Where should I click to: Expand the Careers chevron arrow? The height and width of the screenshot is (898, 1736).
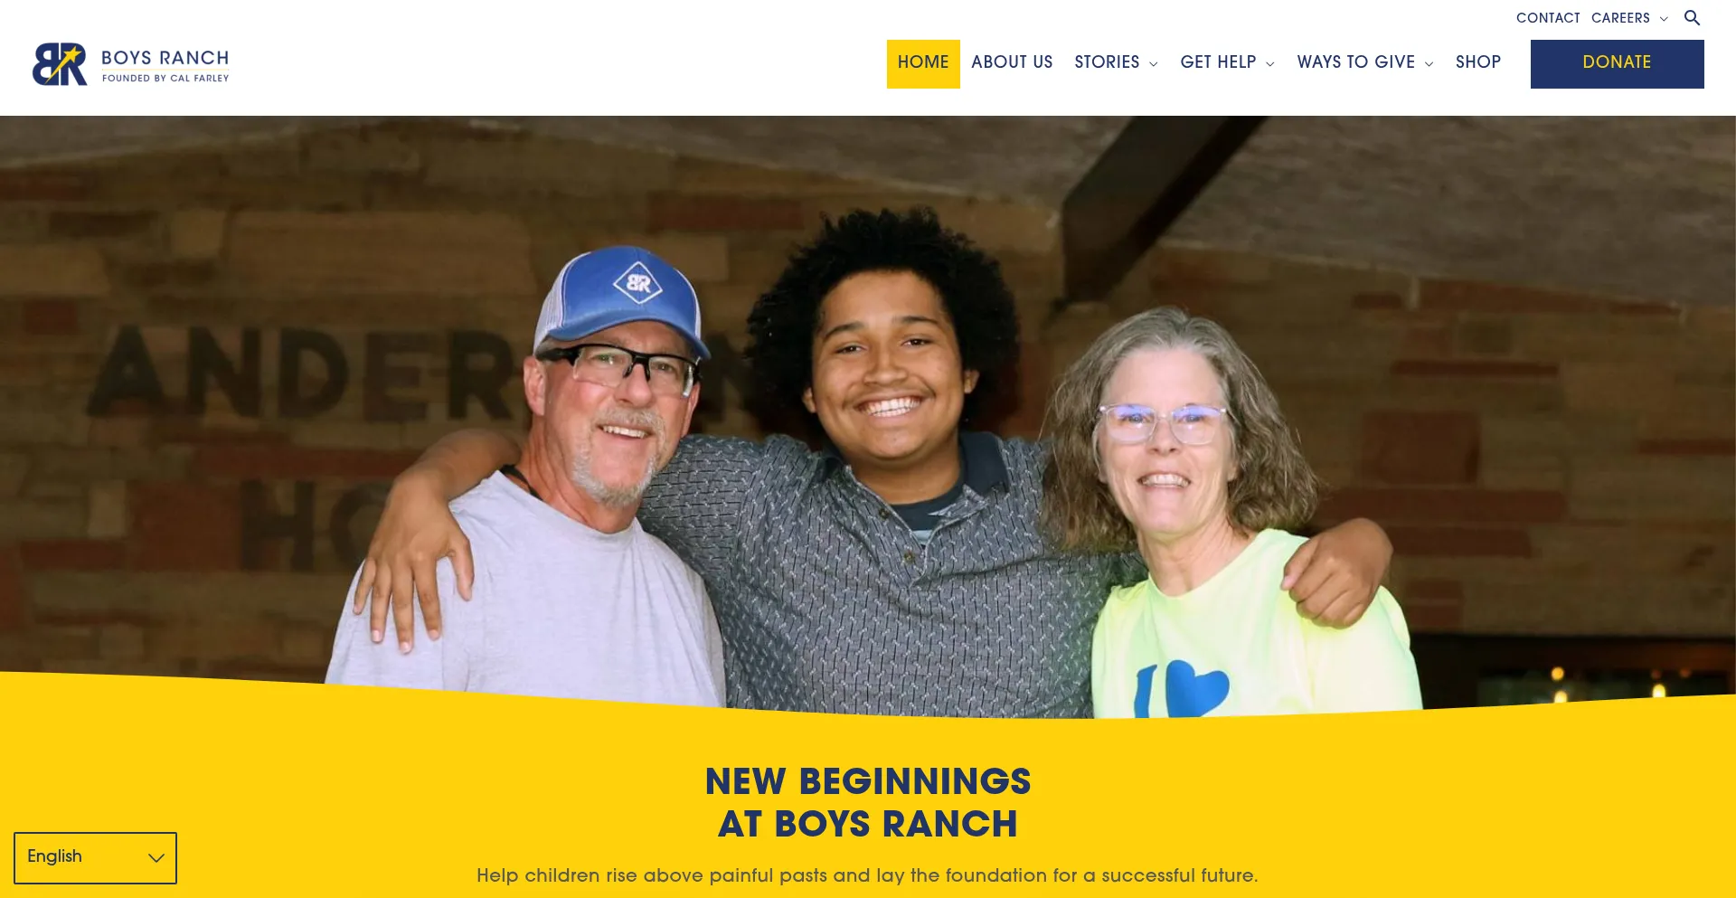(x=1664, y=19)
